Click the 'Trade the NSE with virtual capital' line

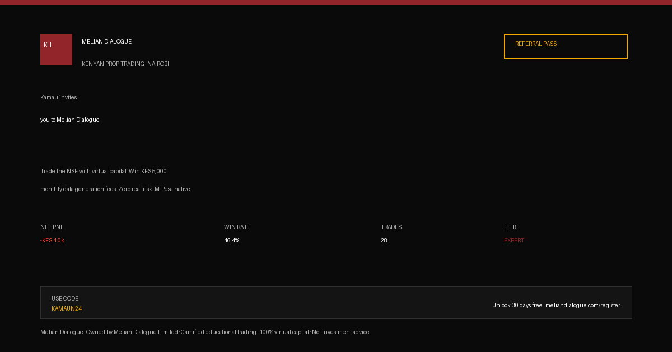(104, 172)
